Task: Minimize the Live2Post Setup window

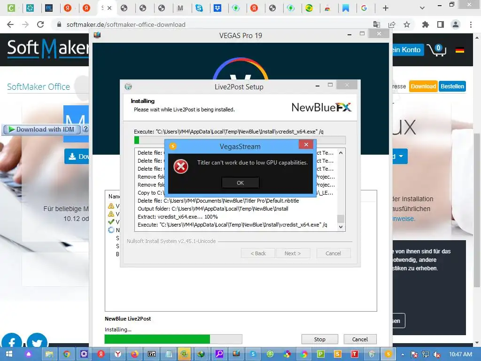Action: (x=318, y=86)
